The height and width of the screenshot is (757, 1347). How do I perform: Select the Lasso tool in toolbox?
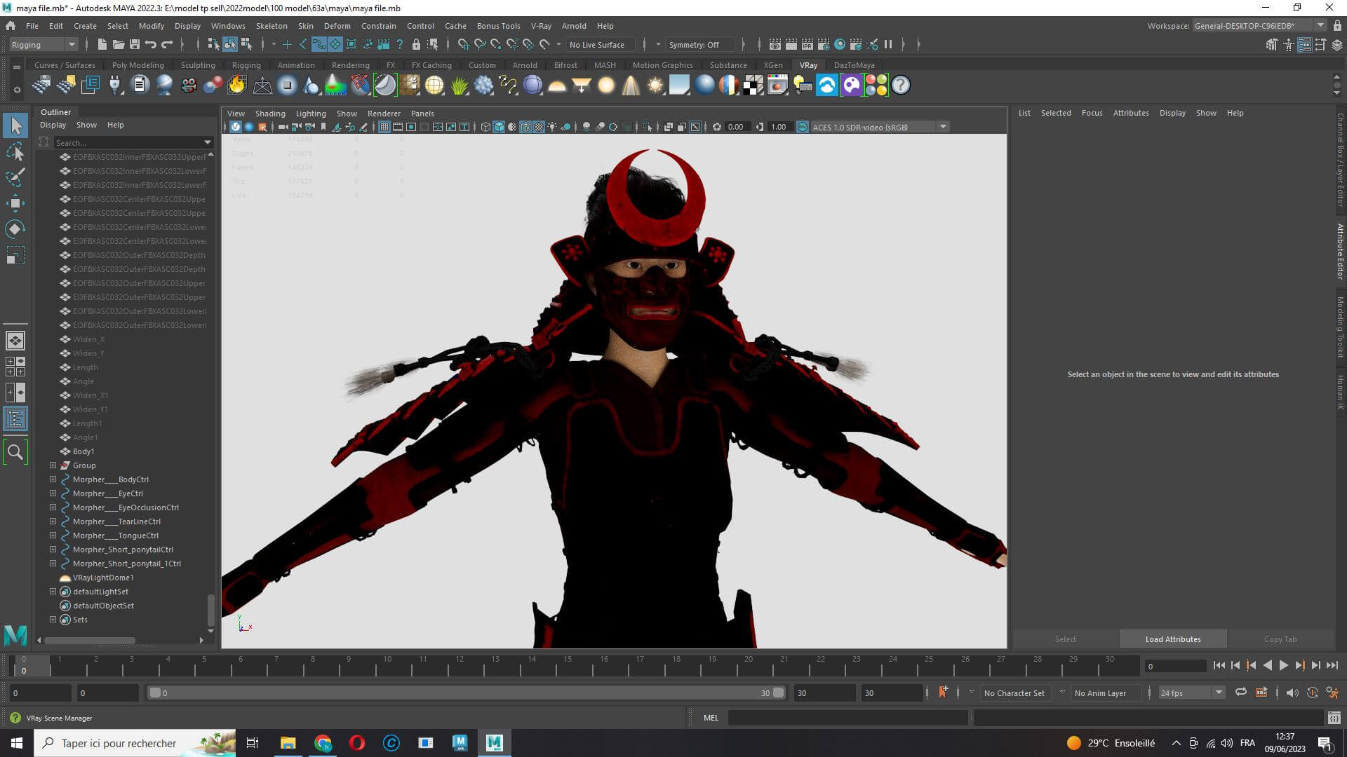15,151
